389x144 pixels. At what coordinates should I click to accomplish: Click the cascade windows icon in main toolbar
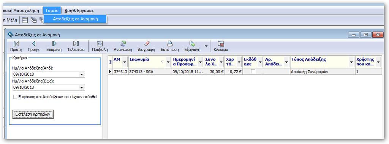click(33, 20)
